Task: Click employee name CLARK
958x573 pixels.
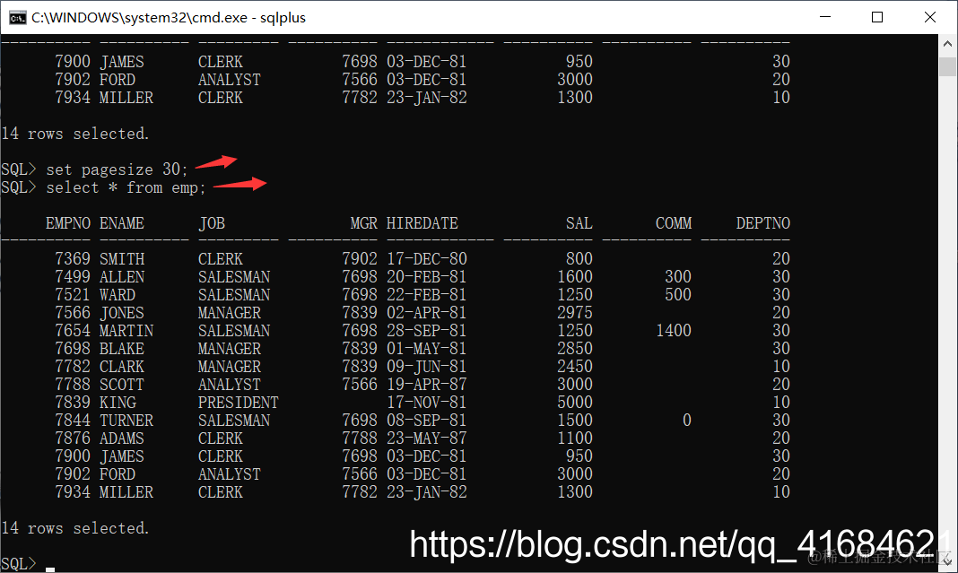Action: tap(122, 367)
